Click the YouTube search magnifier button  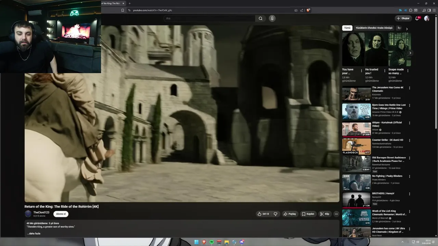260,18
